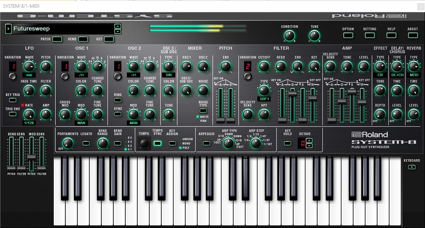
Task: Turn on KEY HOLD
Action: coord(287,143)
